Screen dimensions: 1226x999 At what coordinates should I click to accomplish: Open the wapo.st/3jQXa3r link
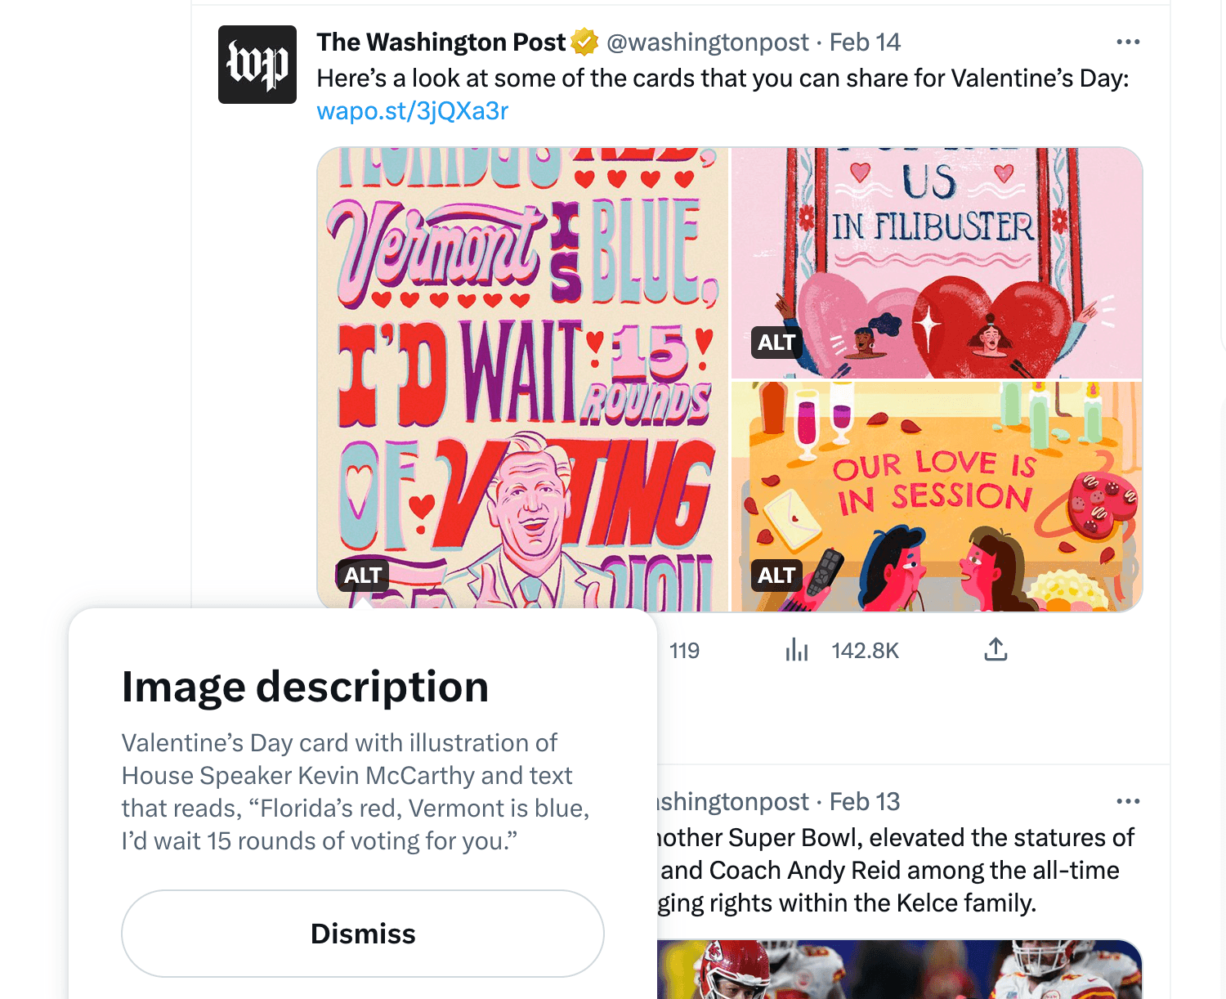(x=412, y=110)
